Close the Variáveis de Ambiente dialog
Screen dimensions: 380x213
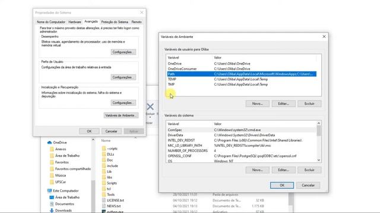(324, 37)
